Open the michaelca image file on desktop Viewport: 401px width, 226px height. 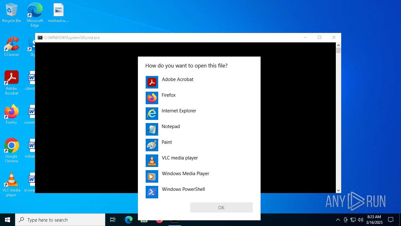[58, 13]
